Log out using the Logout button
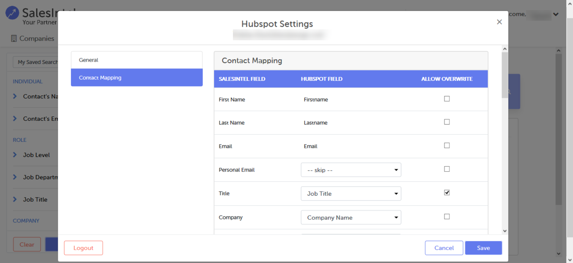This screenshot has height=263, width=573. pos(83,248)
